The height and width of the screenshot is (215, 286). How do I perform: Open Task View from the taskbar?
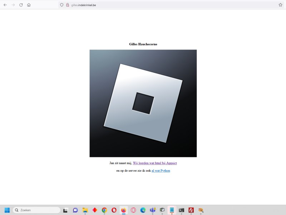[x=65, y=210]
